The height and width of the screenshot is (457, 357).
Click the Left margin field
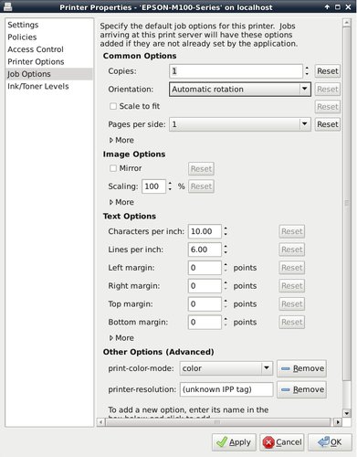pos(205,268)
